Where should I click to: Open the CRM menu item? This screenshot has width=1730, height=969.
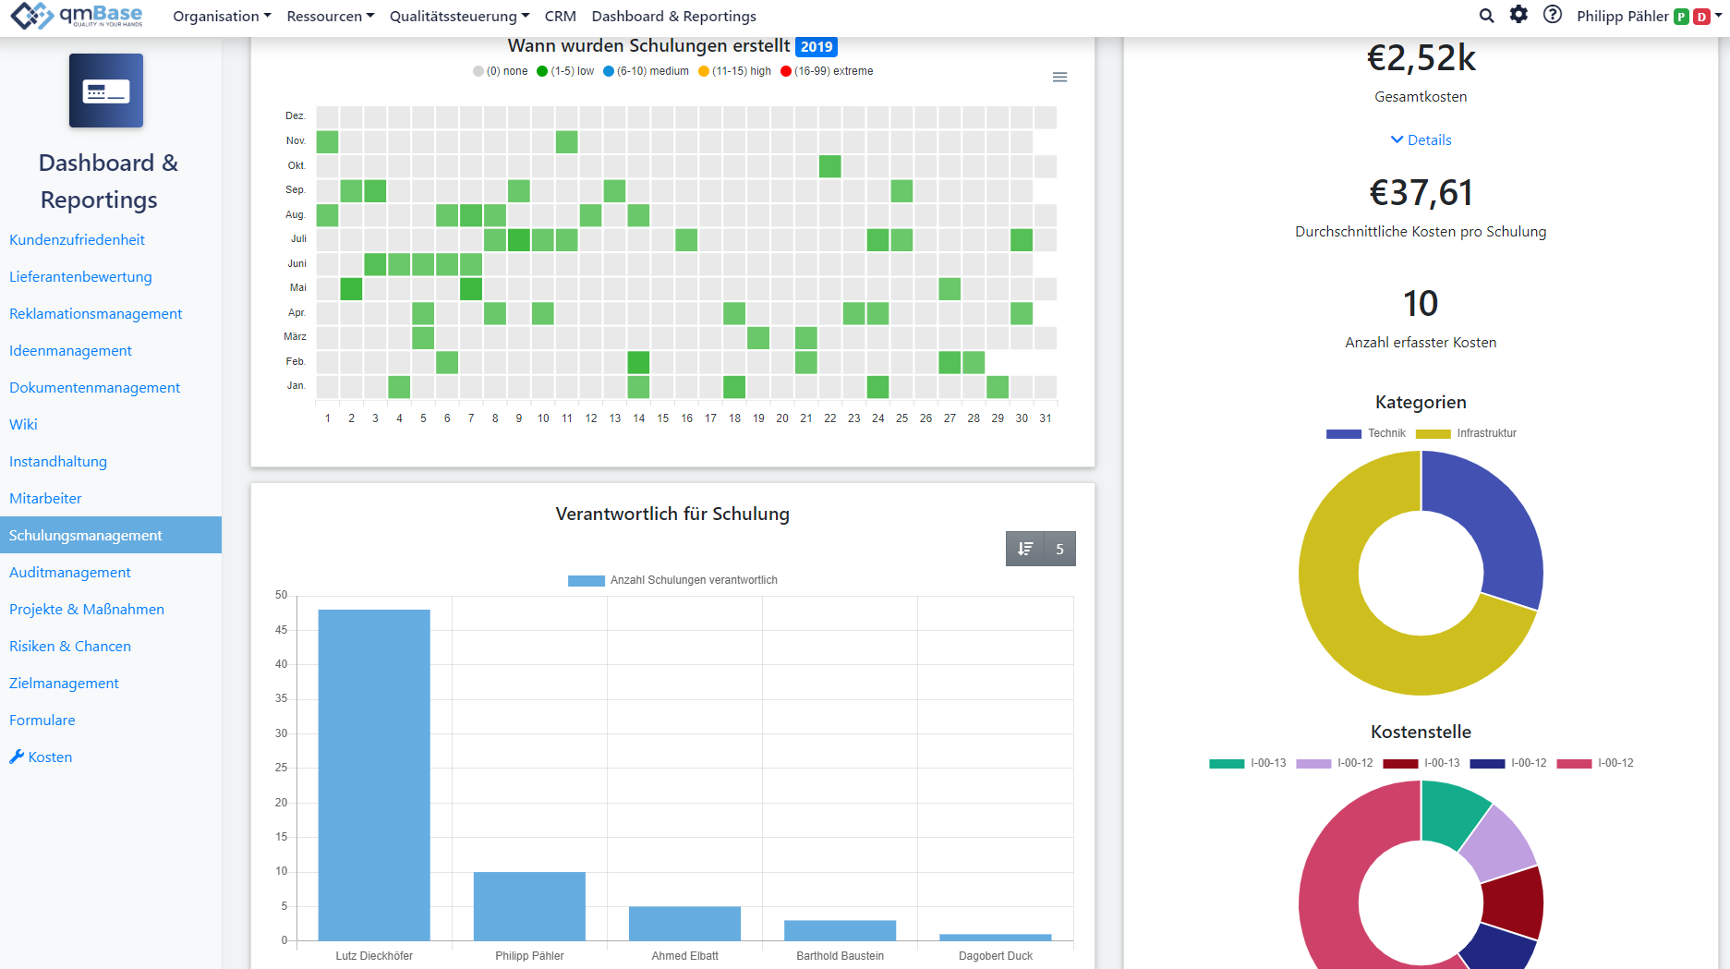point(561,17)
